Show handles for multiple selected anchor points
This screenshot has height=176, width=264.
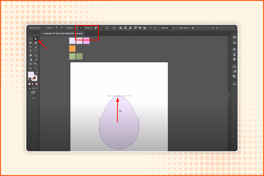[x=77, y=28]
